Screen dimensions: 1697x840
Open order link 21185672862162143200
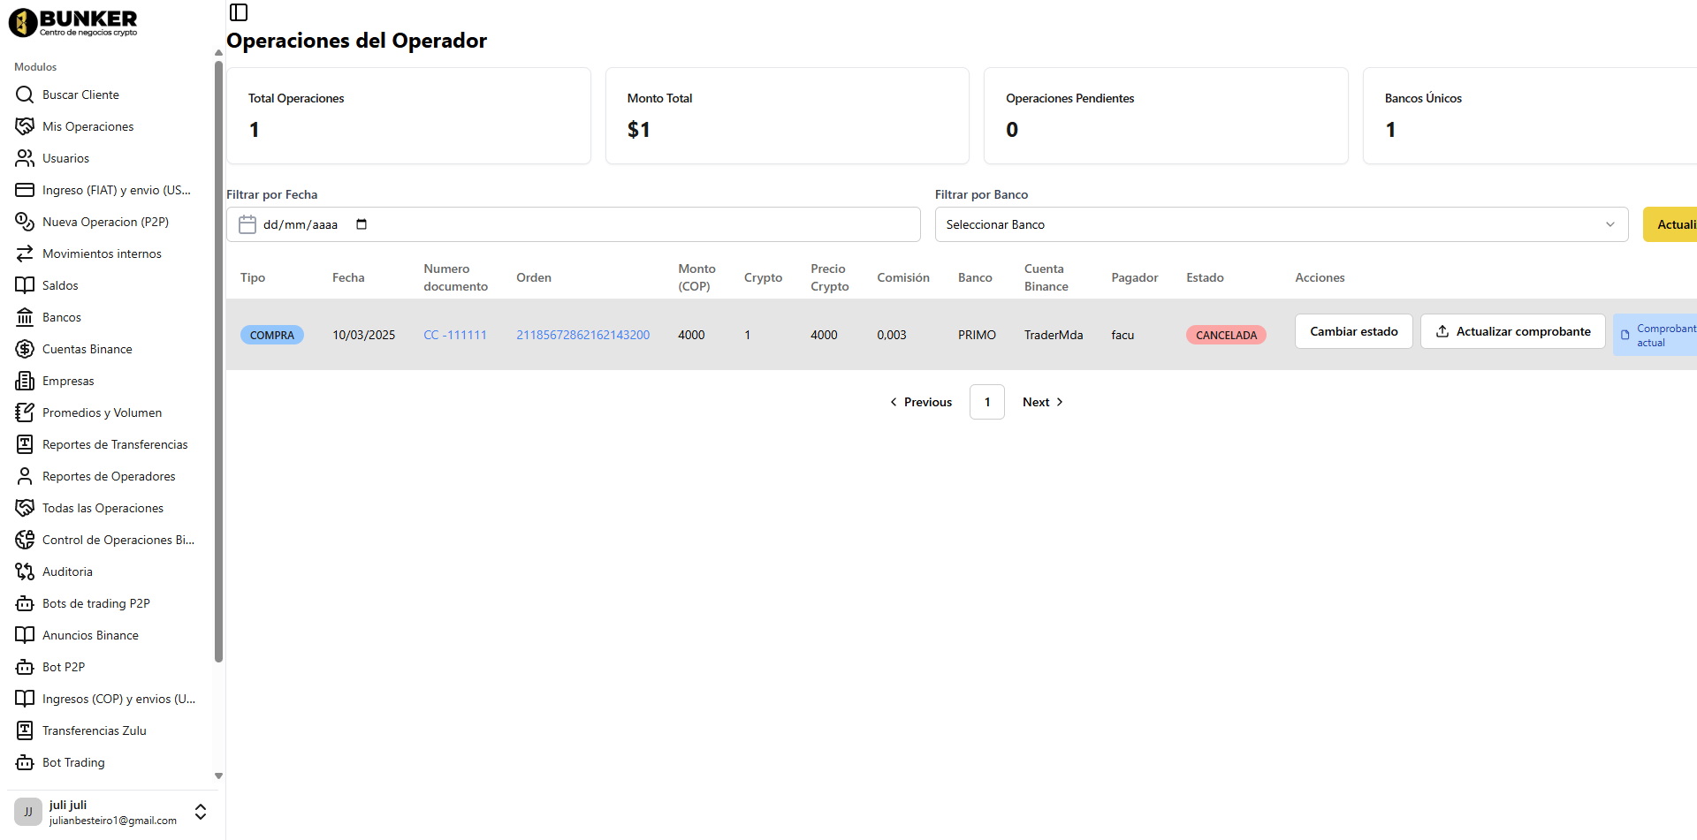pos(582,335)
